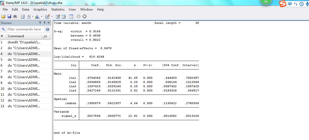Save the dataset with the floppy disk icon

coord(9,16)
